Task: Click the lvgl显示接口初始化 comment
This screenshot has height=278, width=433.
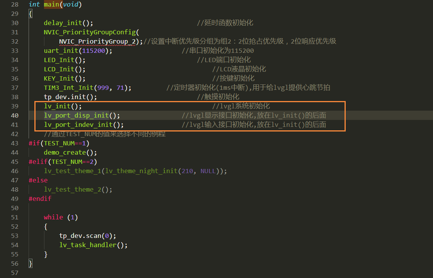Action: [x=254, y=116]
